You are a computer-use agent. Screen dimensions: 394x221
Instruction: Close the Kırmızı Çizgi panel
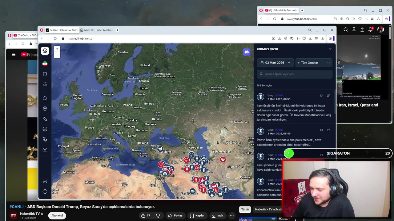330,49
